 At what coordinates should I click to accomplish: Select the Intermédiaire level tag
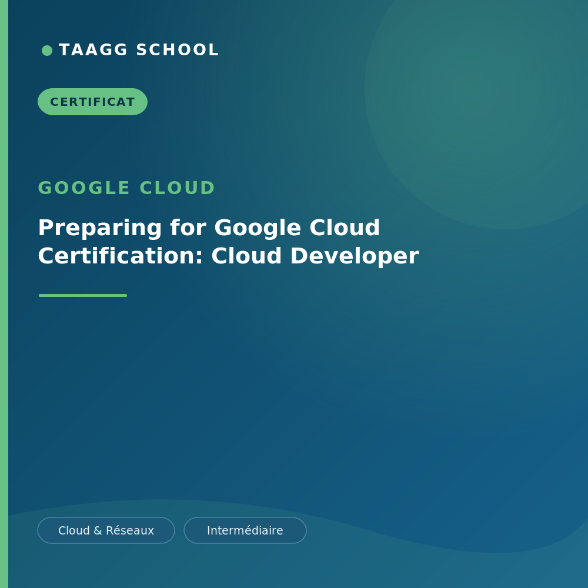[x=245, y=530]
